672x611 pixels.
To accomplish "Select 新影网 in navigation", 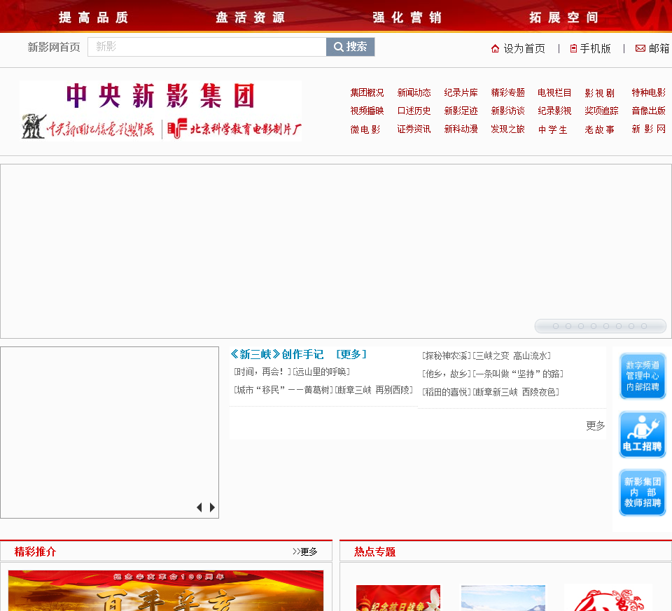I will [x=648, y=129].
